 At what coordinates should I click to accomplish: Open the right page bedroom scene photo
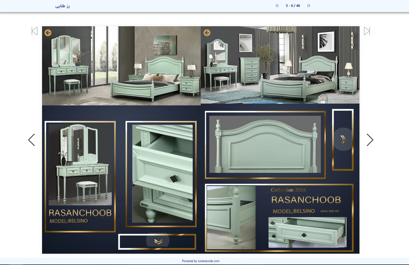coord(280,65)
